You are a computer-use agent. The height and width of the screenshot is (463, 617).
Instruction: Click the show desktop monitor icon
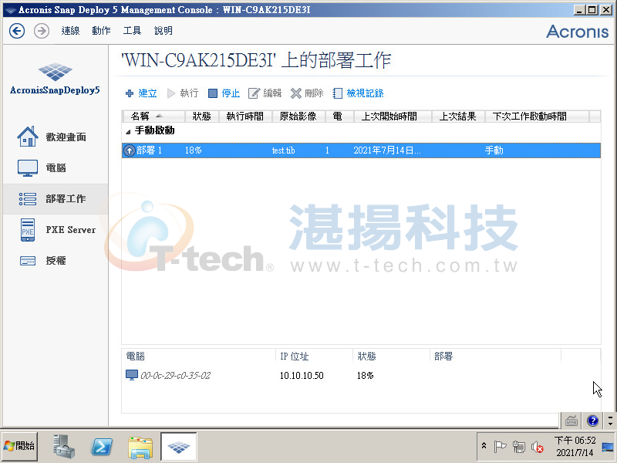click(x=608, y=447)
